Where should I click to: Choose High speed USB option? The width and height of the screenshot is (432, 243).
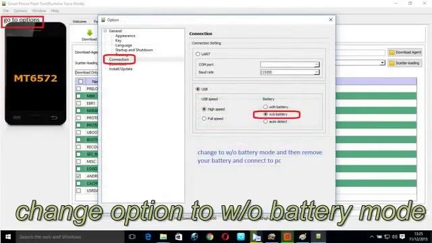[204, 109]
